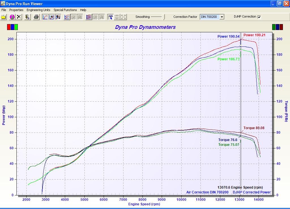Click the yellow open folder icon
This screenshot has height=209, width=290.
3,17
